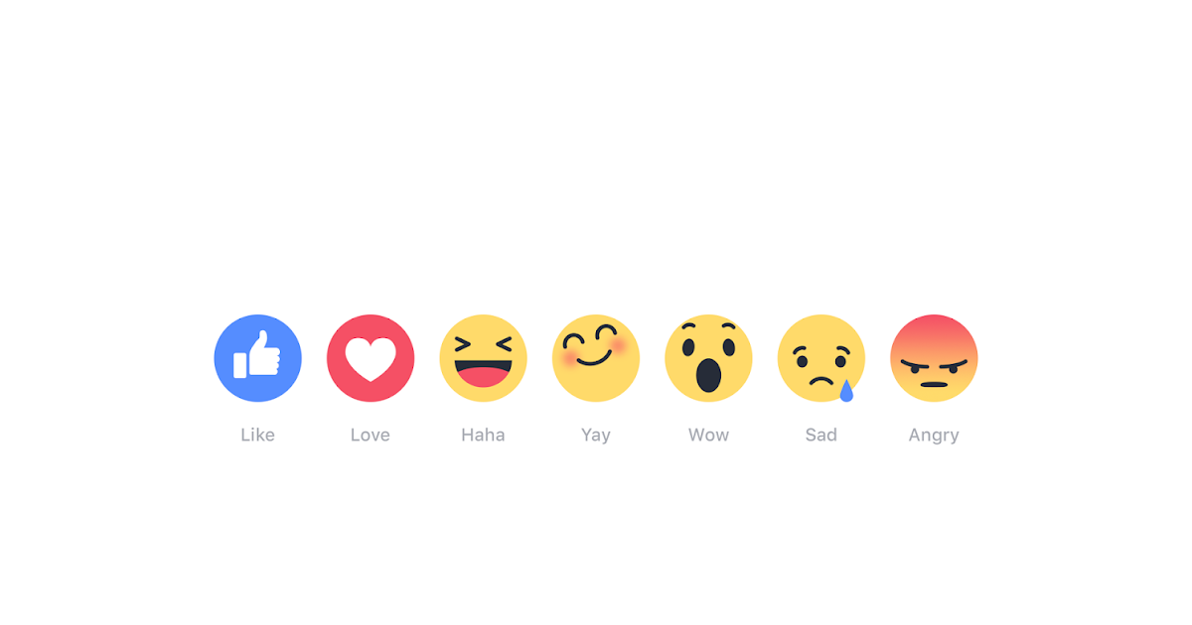Click the "Angry" text label

[x=934, y=436]
